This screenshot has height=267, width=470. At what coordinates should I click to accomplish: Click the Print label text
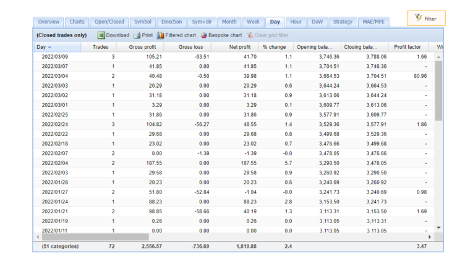point(147,35)
